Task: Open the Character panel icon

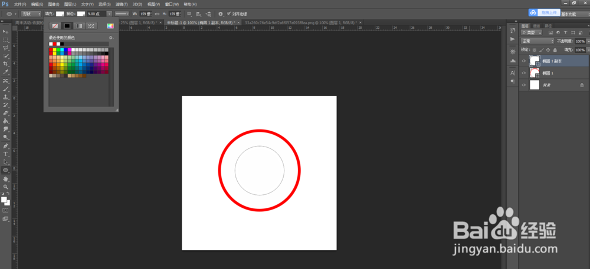Action: click(513, 73)
